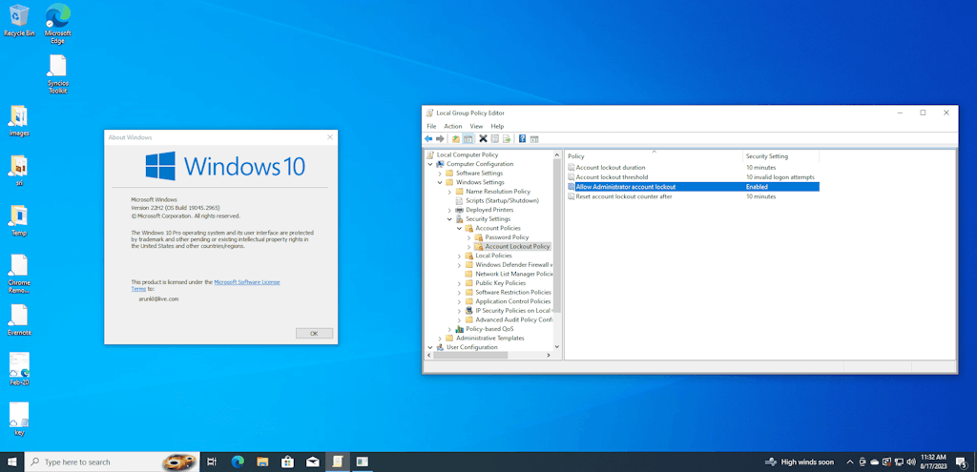
Task: Open Task View from the taskbar
Action: 212,462
